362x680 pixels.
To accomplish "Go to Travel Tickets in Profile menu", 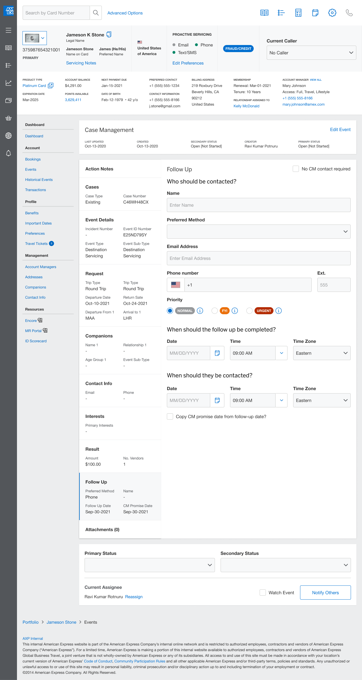I will pos(36,244).
